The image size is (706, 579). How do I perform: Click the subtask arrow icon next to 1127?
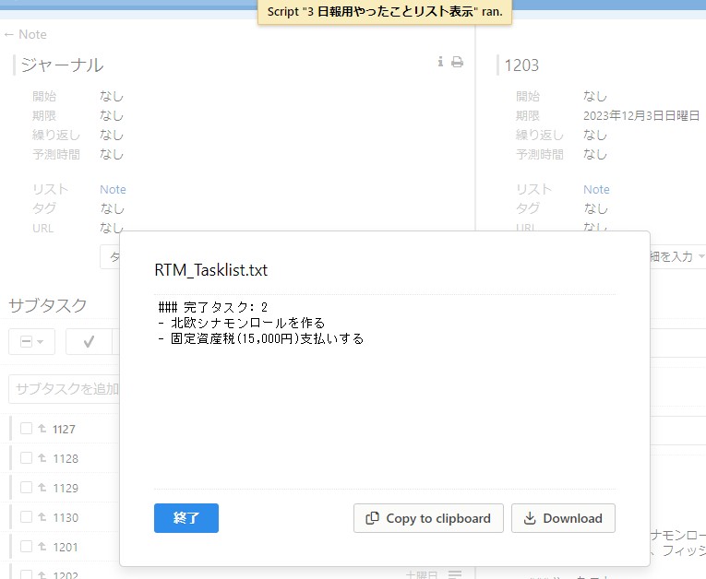pyautogui.click(x=42, y=429)
